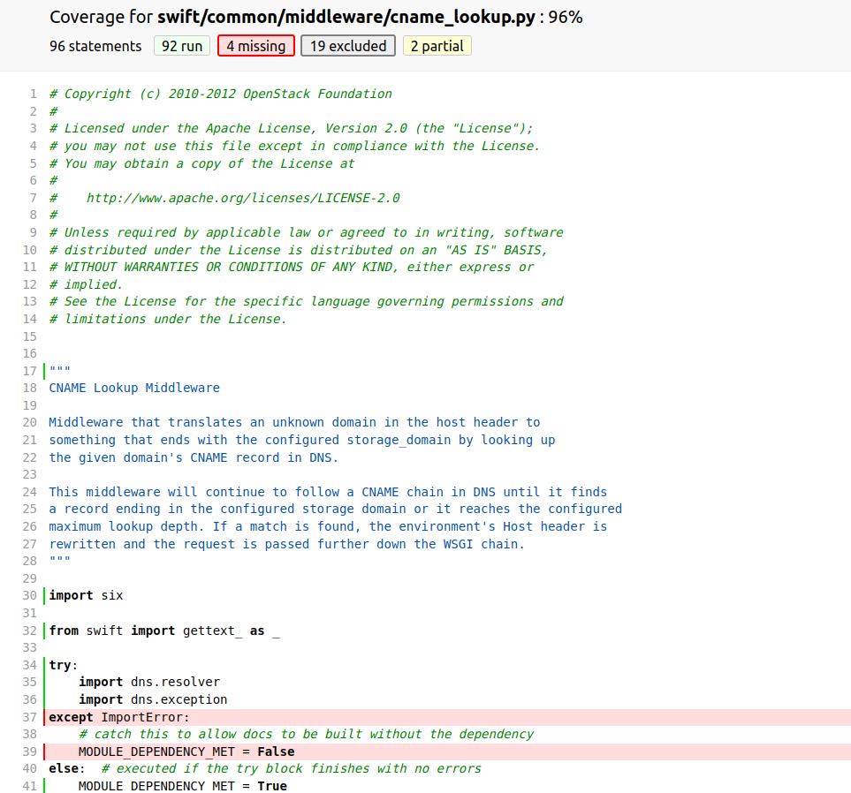851x793 pixels.
Task: Click the copyright OpenStack Foundation comment
Action: [x=221, y=94]
